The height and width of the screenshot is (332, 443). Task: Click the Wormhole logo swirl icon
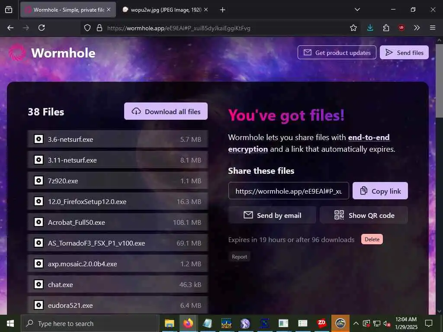tap(17, 52)
